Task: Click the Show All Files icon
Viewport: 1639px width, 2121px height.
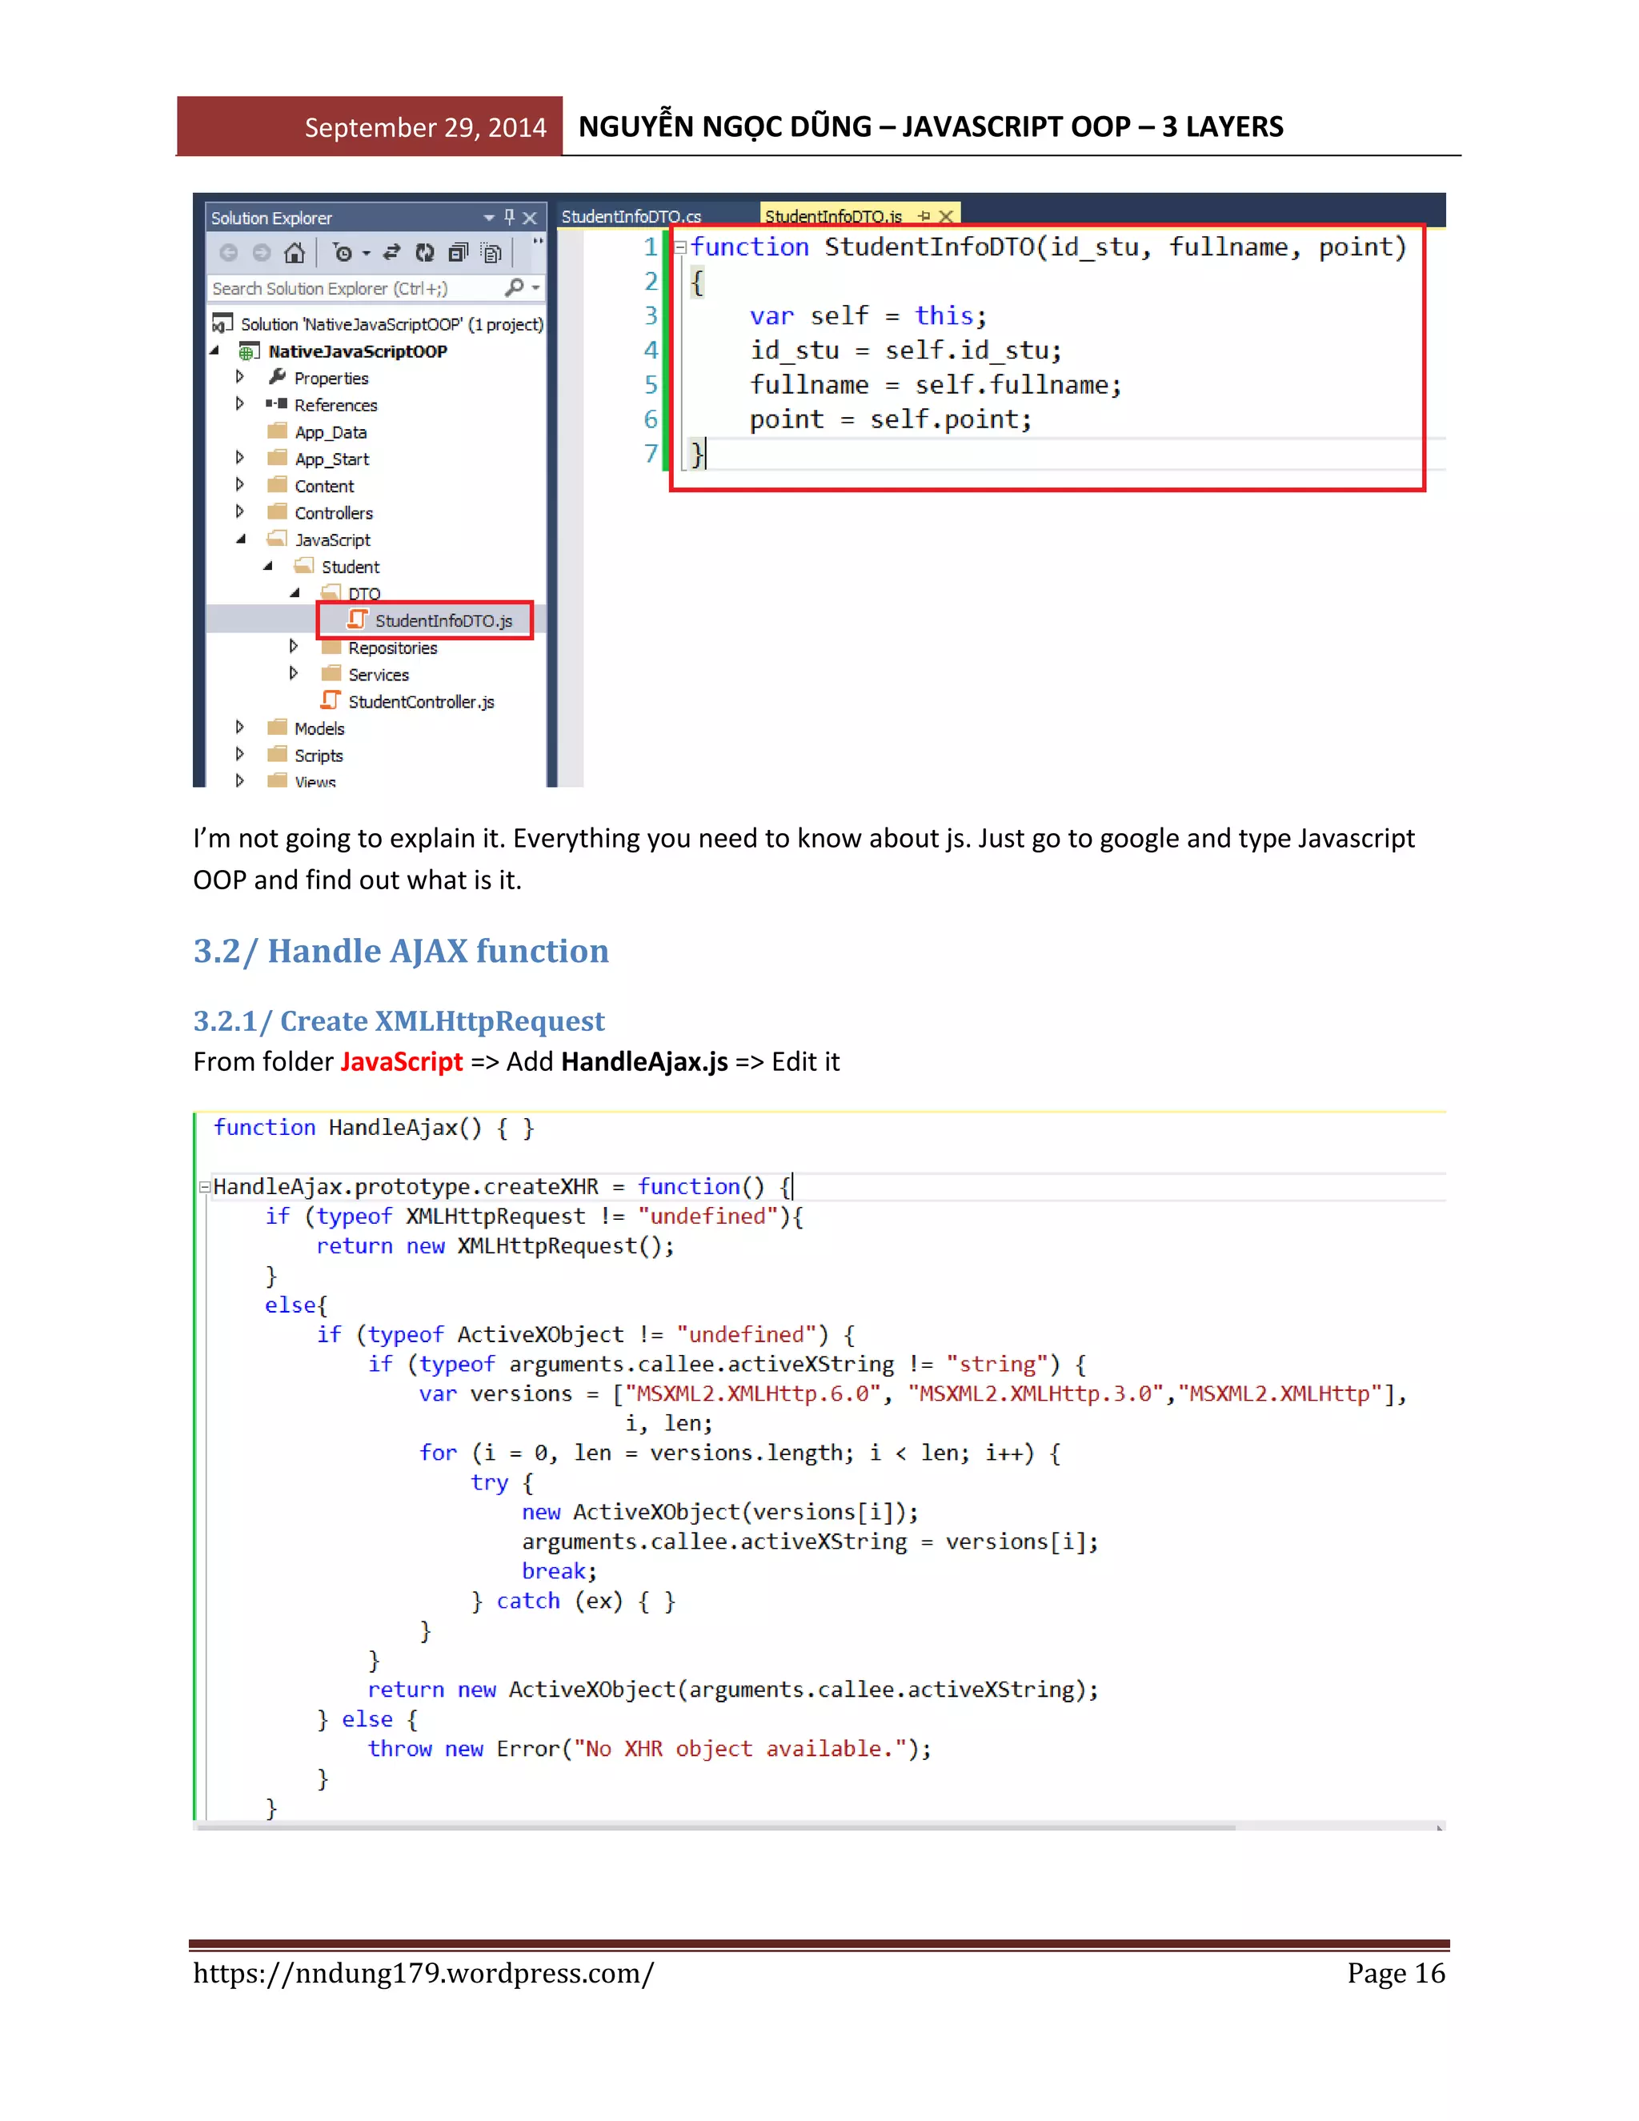Action: click(x=492, y=254)
